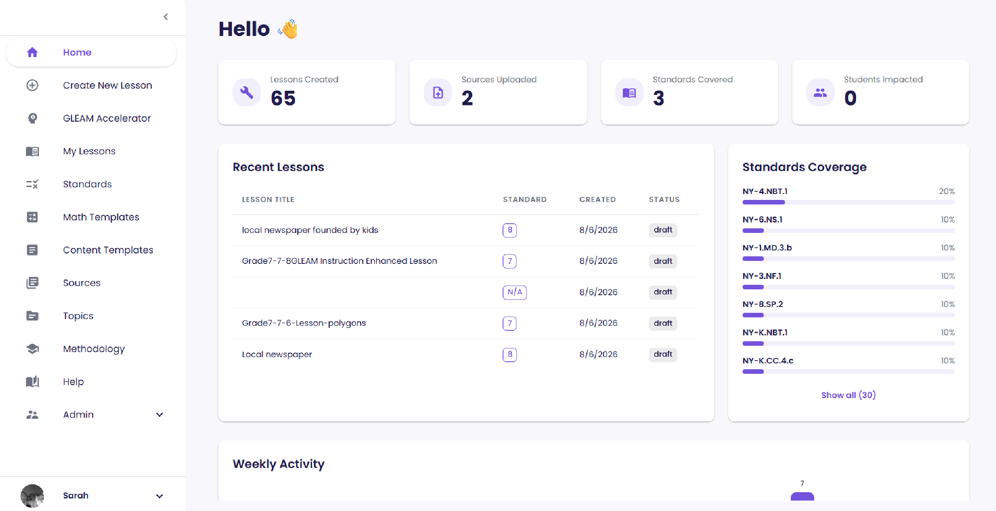Collapse the sidebar with the chevron arrow
The image size is (996, 511).
point(165,17)
